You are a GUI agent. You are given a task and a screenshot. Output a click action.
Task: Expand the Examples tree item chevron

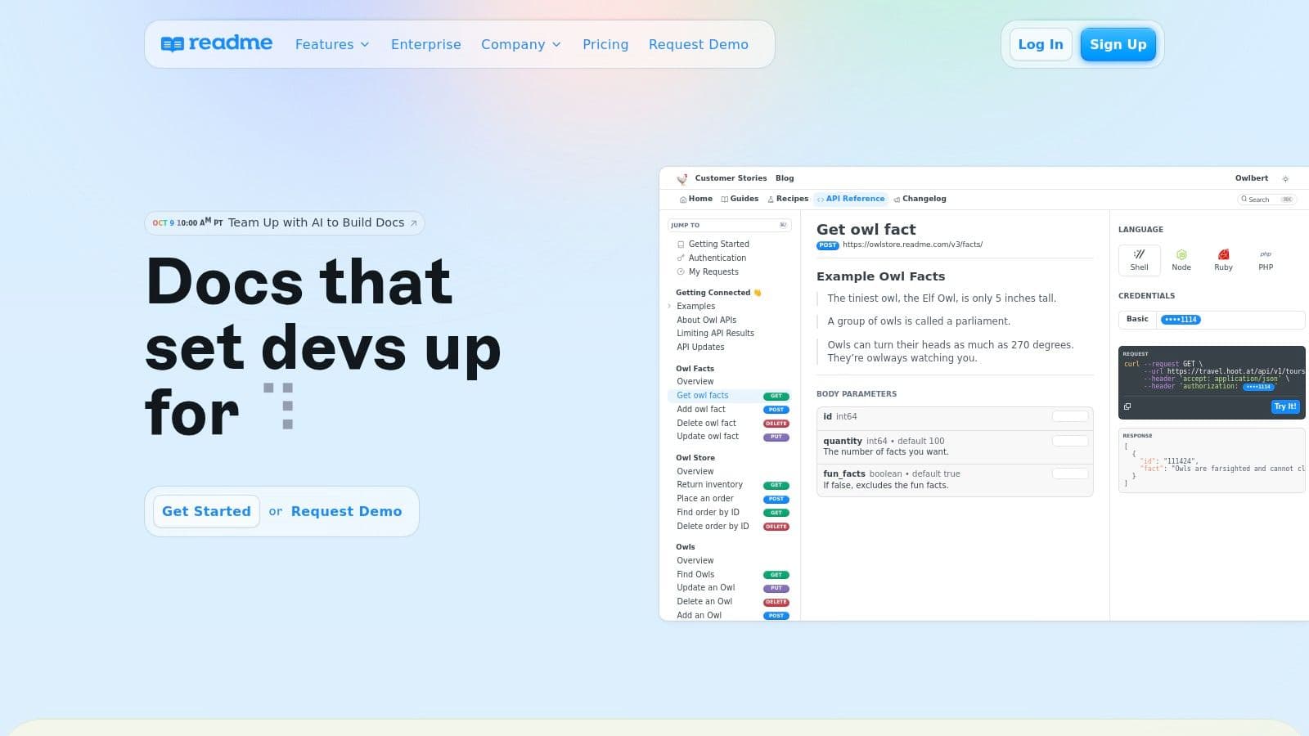coord(669,306)
